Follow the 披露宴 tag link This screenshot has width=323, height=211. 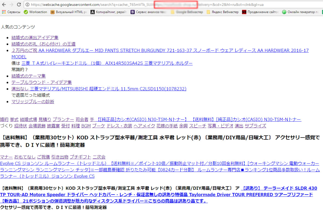click(x=53, y=126)
